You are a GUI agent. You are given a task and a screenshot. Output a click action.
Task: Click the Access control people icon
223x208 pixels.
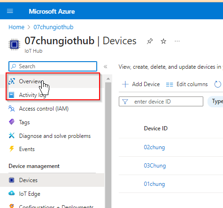pyautogui.click(x=12, y=109)
